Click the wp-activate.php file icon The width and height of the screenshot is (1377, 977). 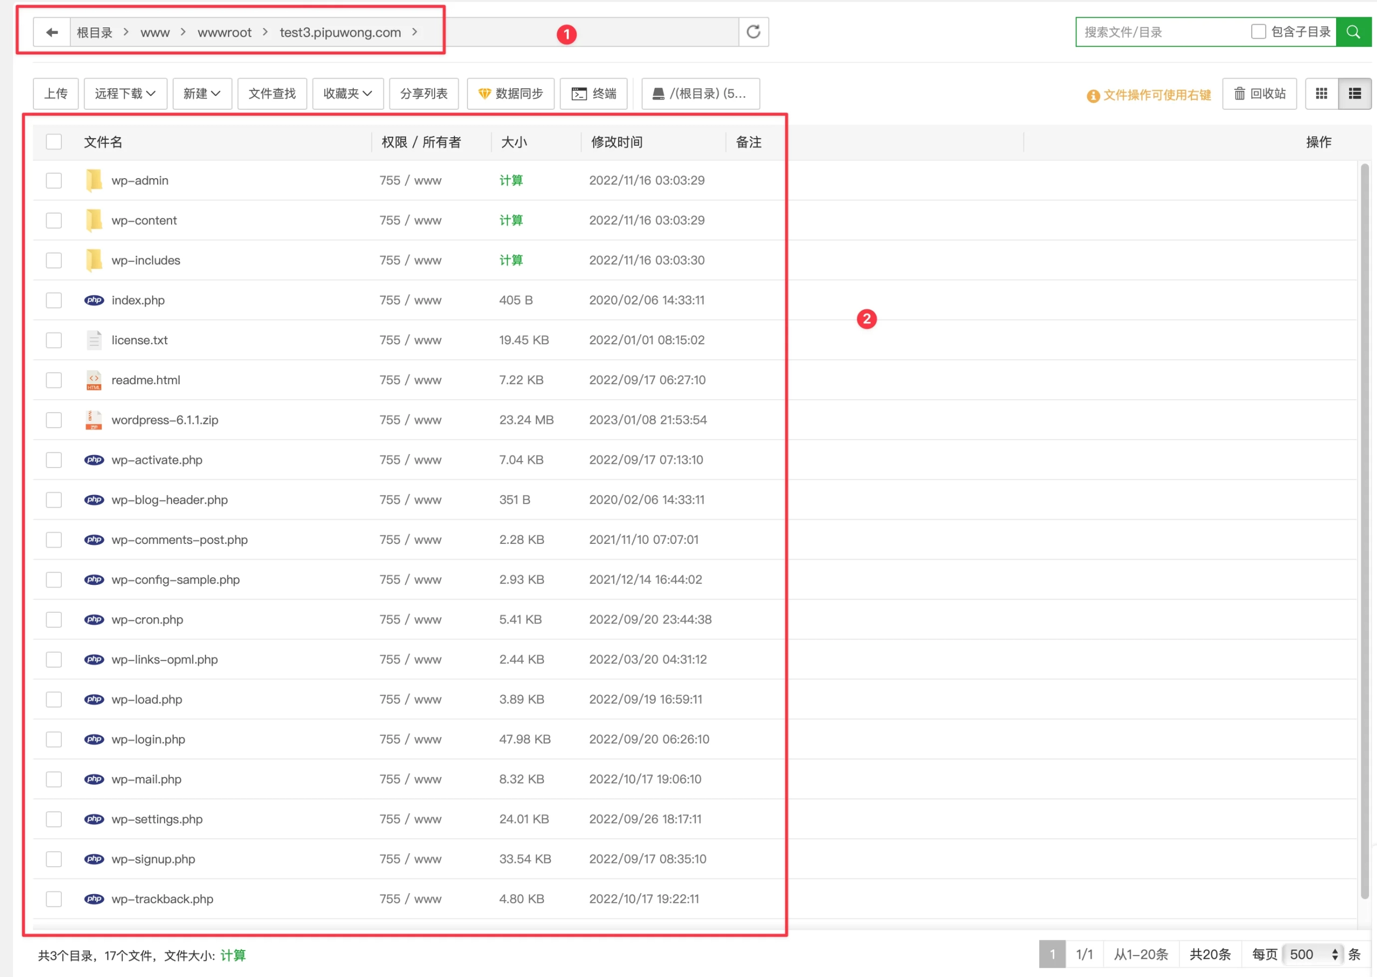coord(94,459)
